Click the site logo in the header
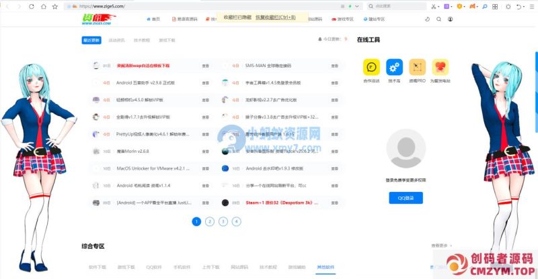 [98, 19]
